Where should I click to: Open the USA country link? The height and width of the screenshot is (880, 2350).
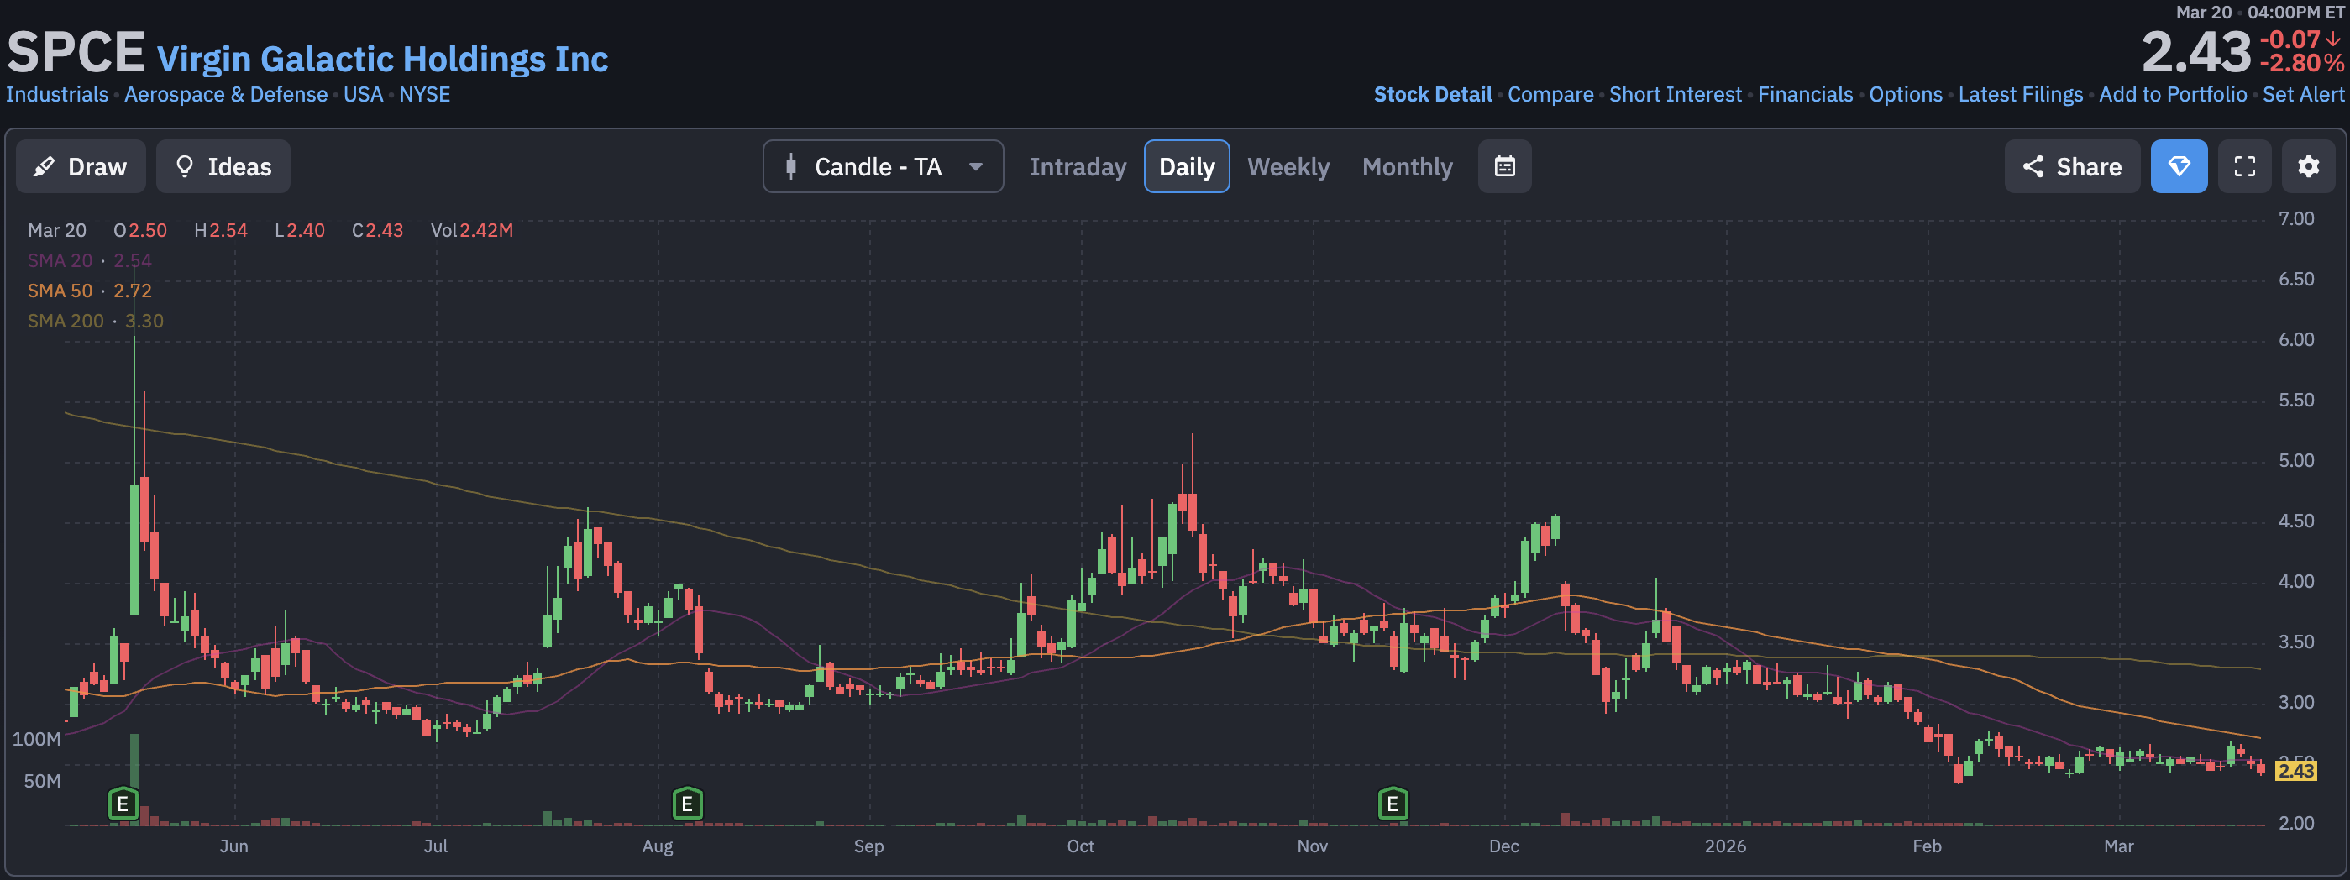tap(363, 95)
